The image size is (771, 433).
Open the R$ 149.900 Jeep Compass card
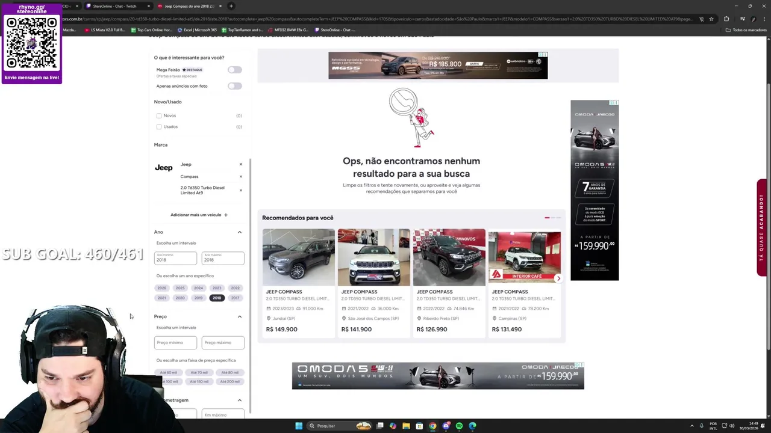click(298, 283)
